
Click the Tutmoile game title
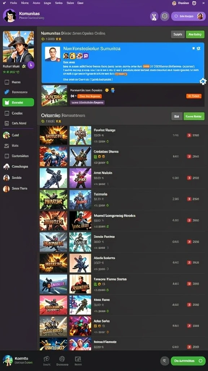[100, 194]
